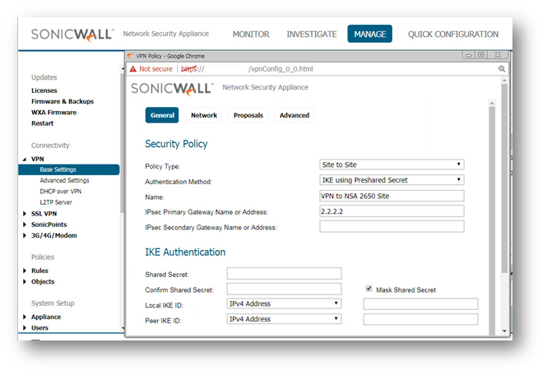Viewport: 547px width, 375px height.
Task: Open the Policy Type dropdown
Action: pos(392,164)
